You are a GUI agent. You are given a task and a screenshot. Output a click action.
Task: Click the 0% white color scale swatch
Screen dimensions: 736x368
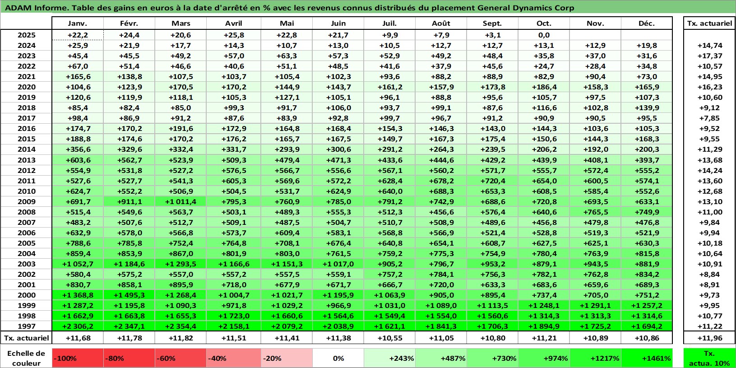pos(338,358)
